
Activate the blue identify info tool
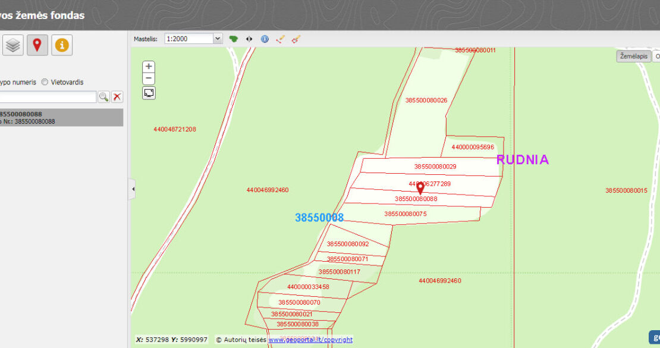coord(265,39)
